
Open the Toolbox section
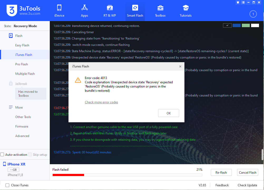(160, 11)
